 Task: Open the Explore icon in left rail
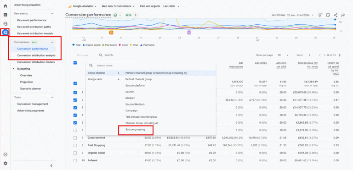point(6,23)
